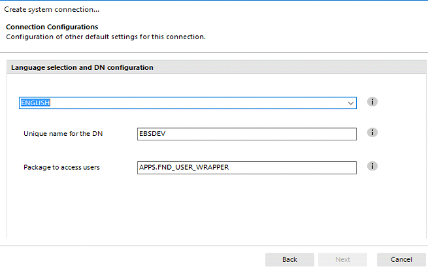Click the 'Create system connection...' window title
The width and height of the screenshot is (428, 273).
pyautogui.click(x=52, y=9)
